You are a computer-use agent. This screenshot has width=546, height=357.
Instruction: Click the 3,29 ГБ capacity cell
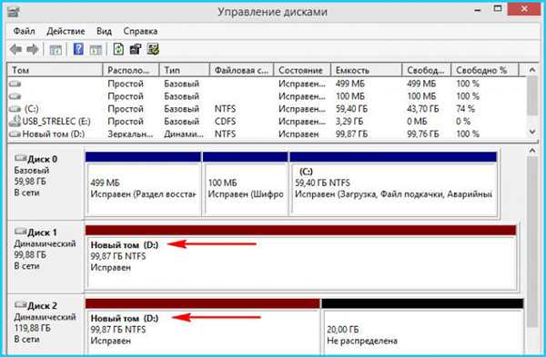pyautogui.click(x=349, y=122)
